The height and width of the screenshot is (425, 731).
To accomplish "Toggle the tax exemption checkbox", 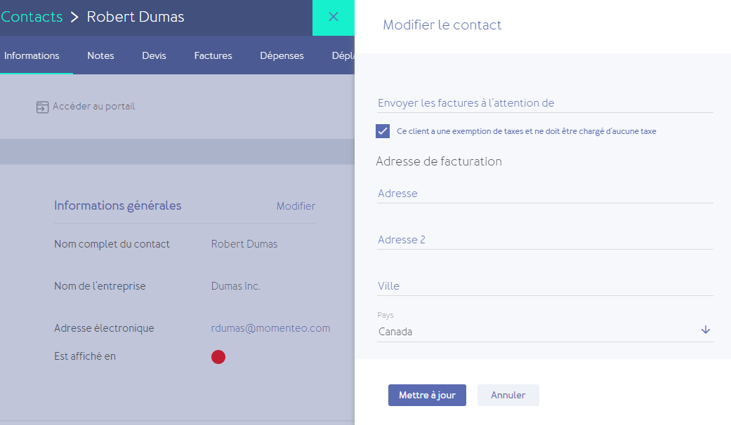I will pos(383,131).
